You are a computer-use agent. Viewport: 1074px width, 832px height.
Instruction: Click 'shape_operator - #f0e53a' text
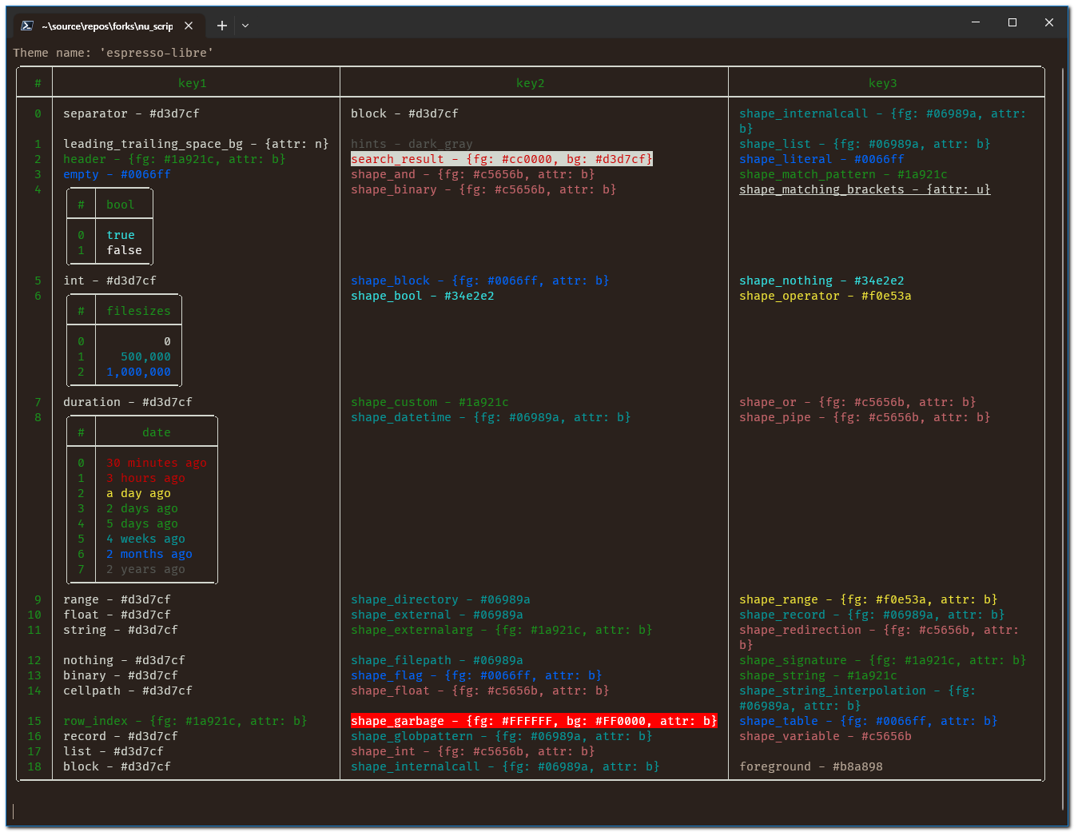click(x=825, y=296)
